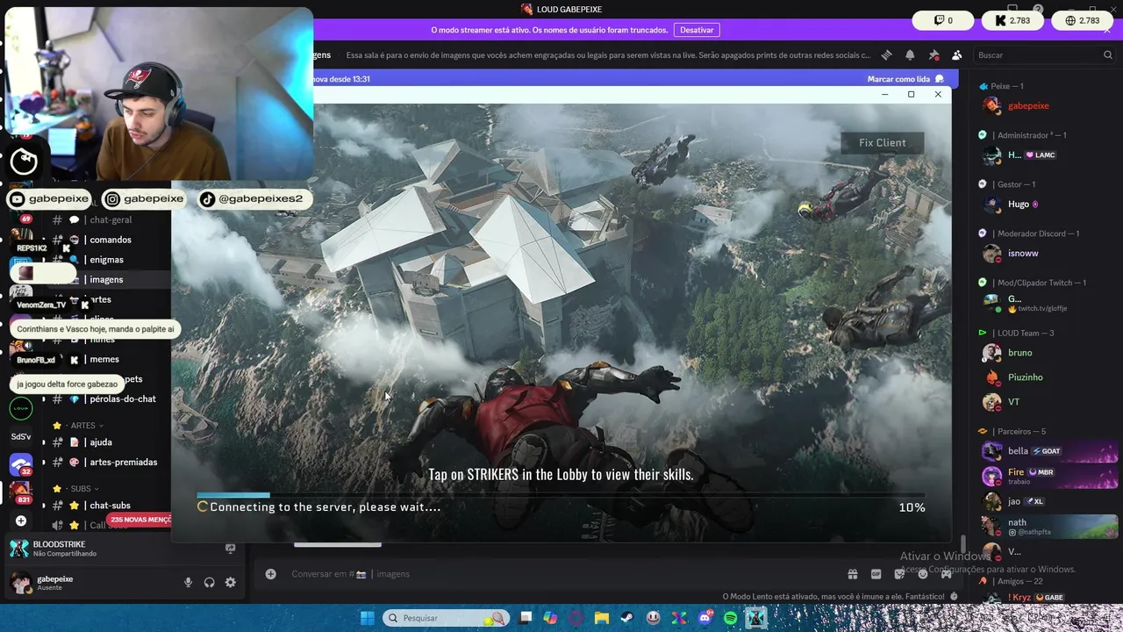Toggle microphone mute in user panel

pos(188,582)
